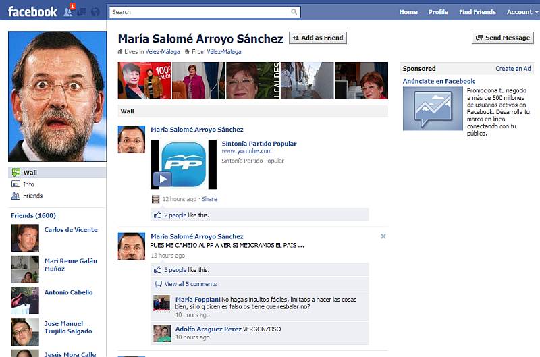The width and height of the screenshot is (540, 357).
Task: Open Jesús Mora Calle's profile name
Action: click(70, 354)
